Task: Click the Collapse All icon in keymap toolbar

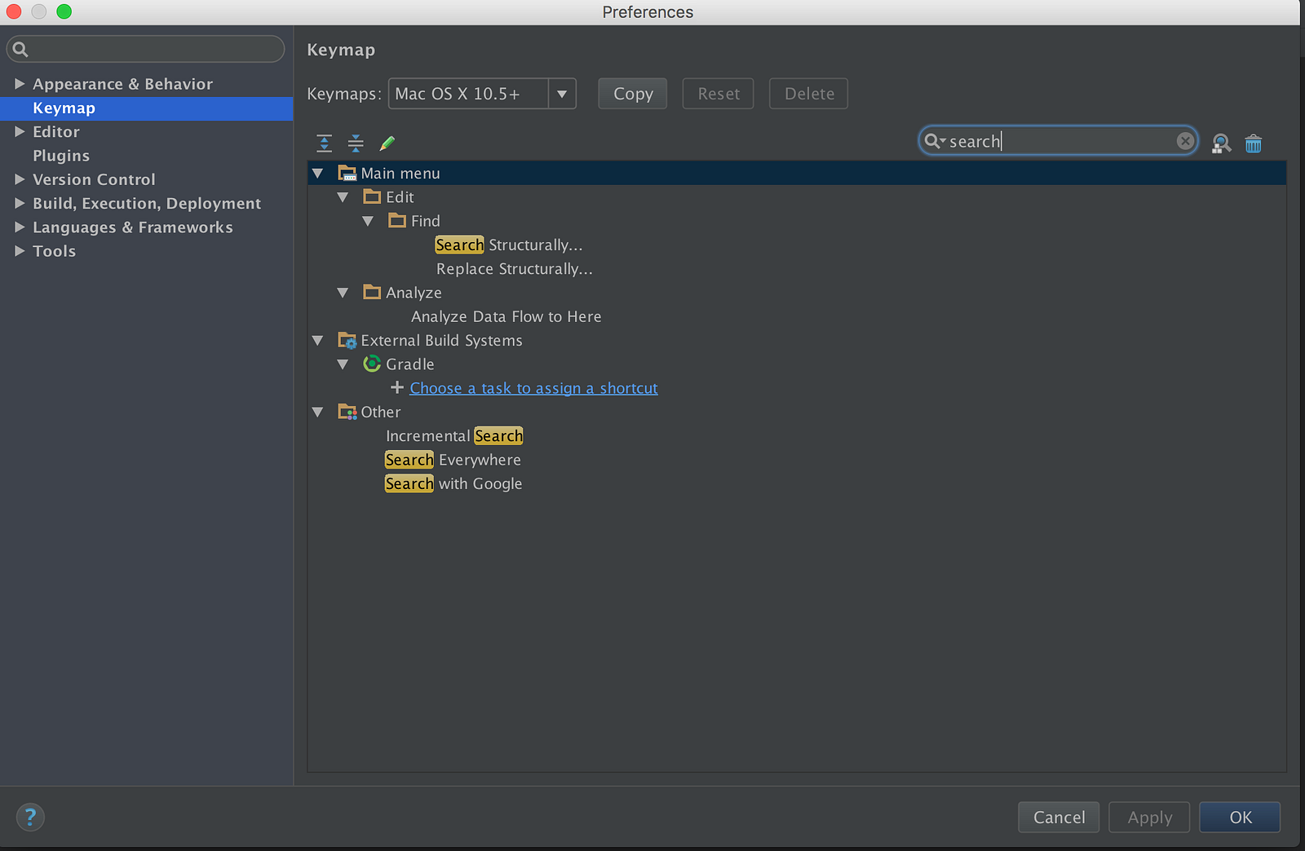Action: point(356,143)
